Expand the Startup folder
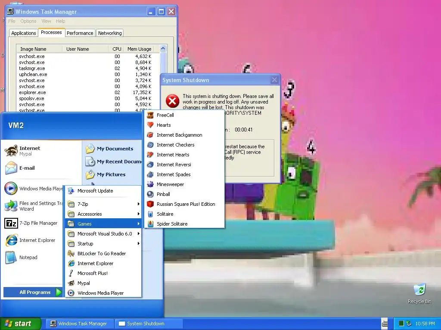Screen dimensions: 441x330 pos(103,244)
